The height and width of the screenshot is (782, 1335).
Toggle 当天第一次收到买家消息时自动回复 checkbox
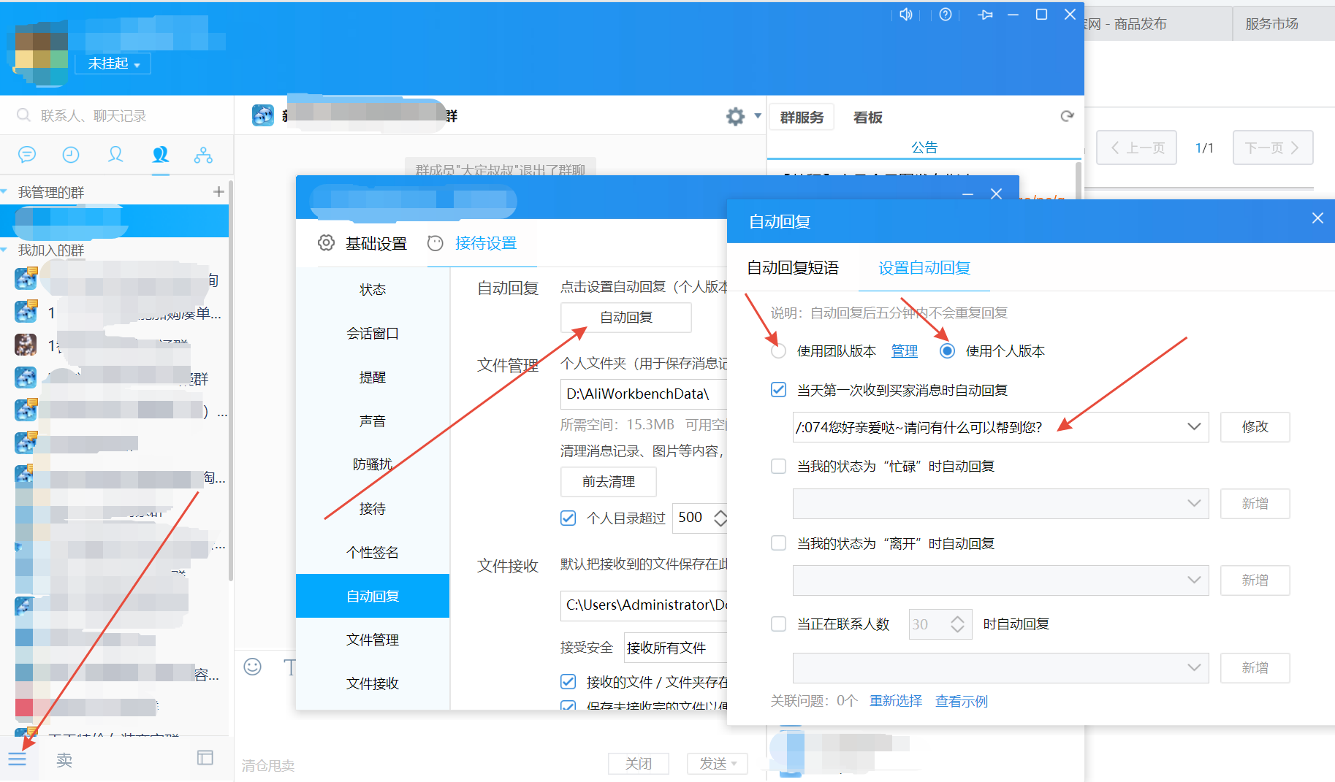pyautogui.click(x=778, y=390)
